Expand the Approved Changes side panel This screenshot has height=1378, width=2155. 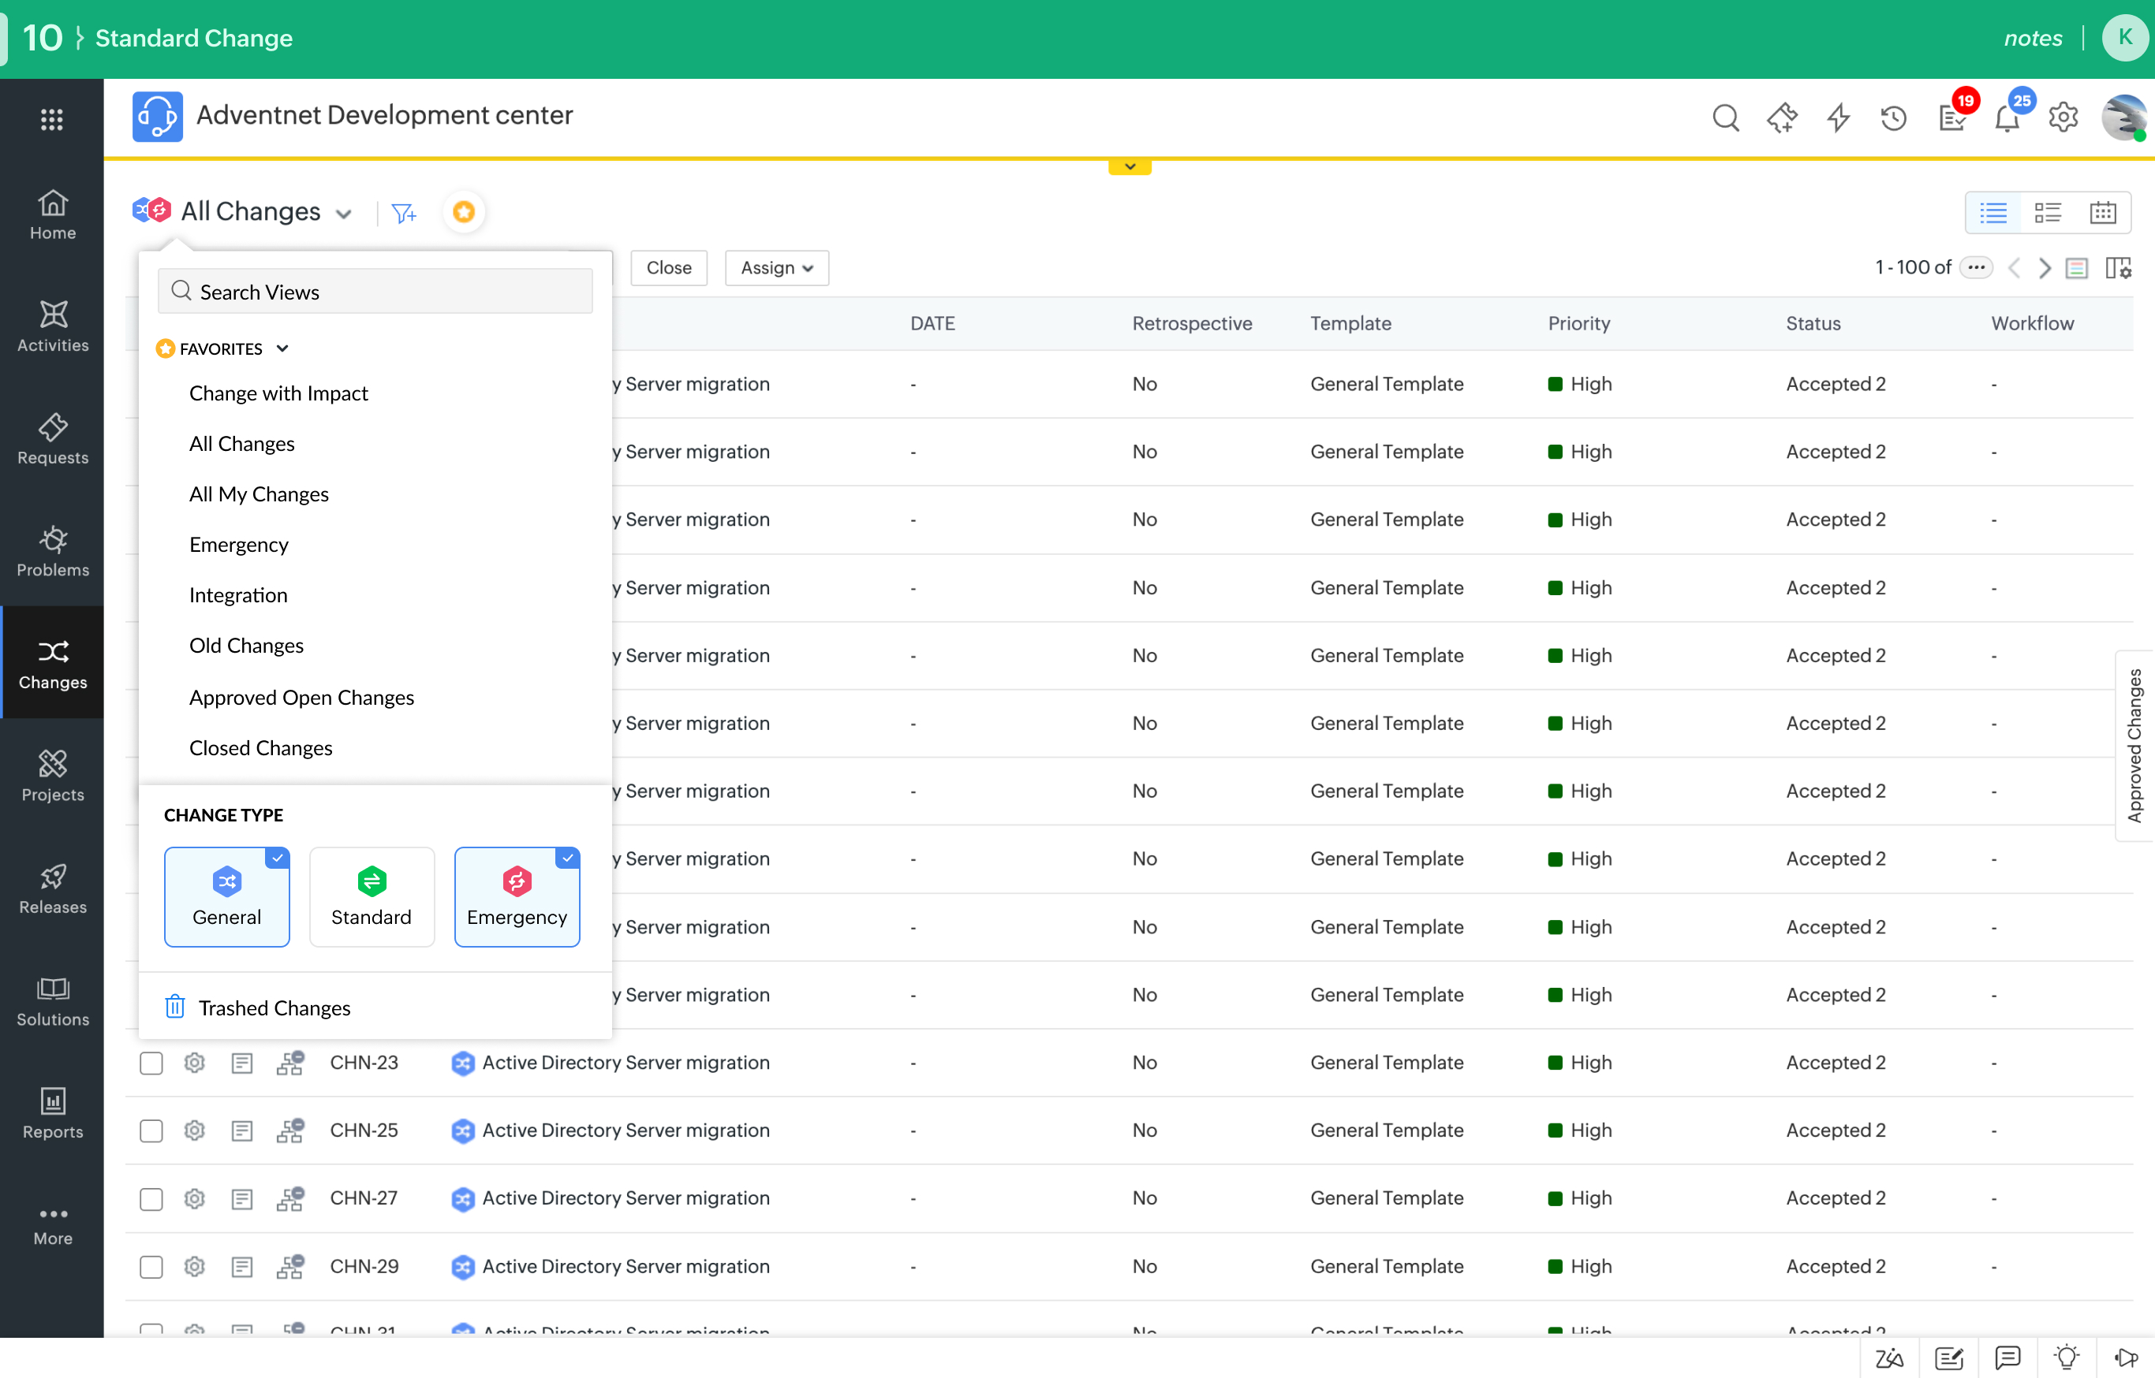pyautogui.click(x=2134, y=746)
